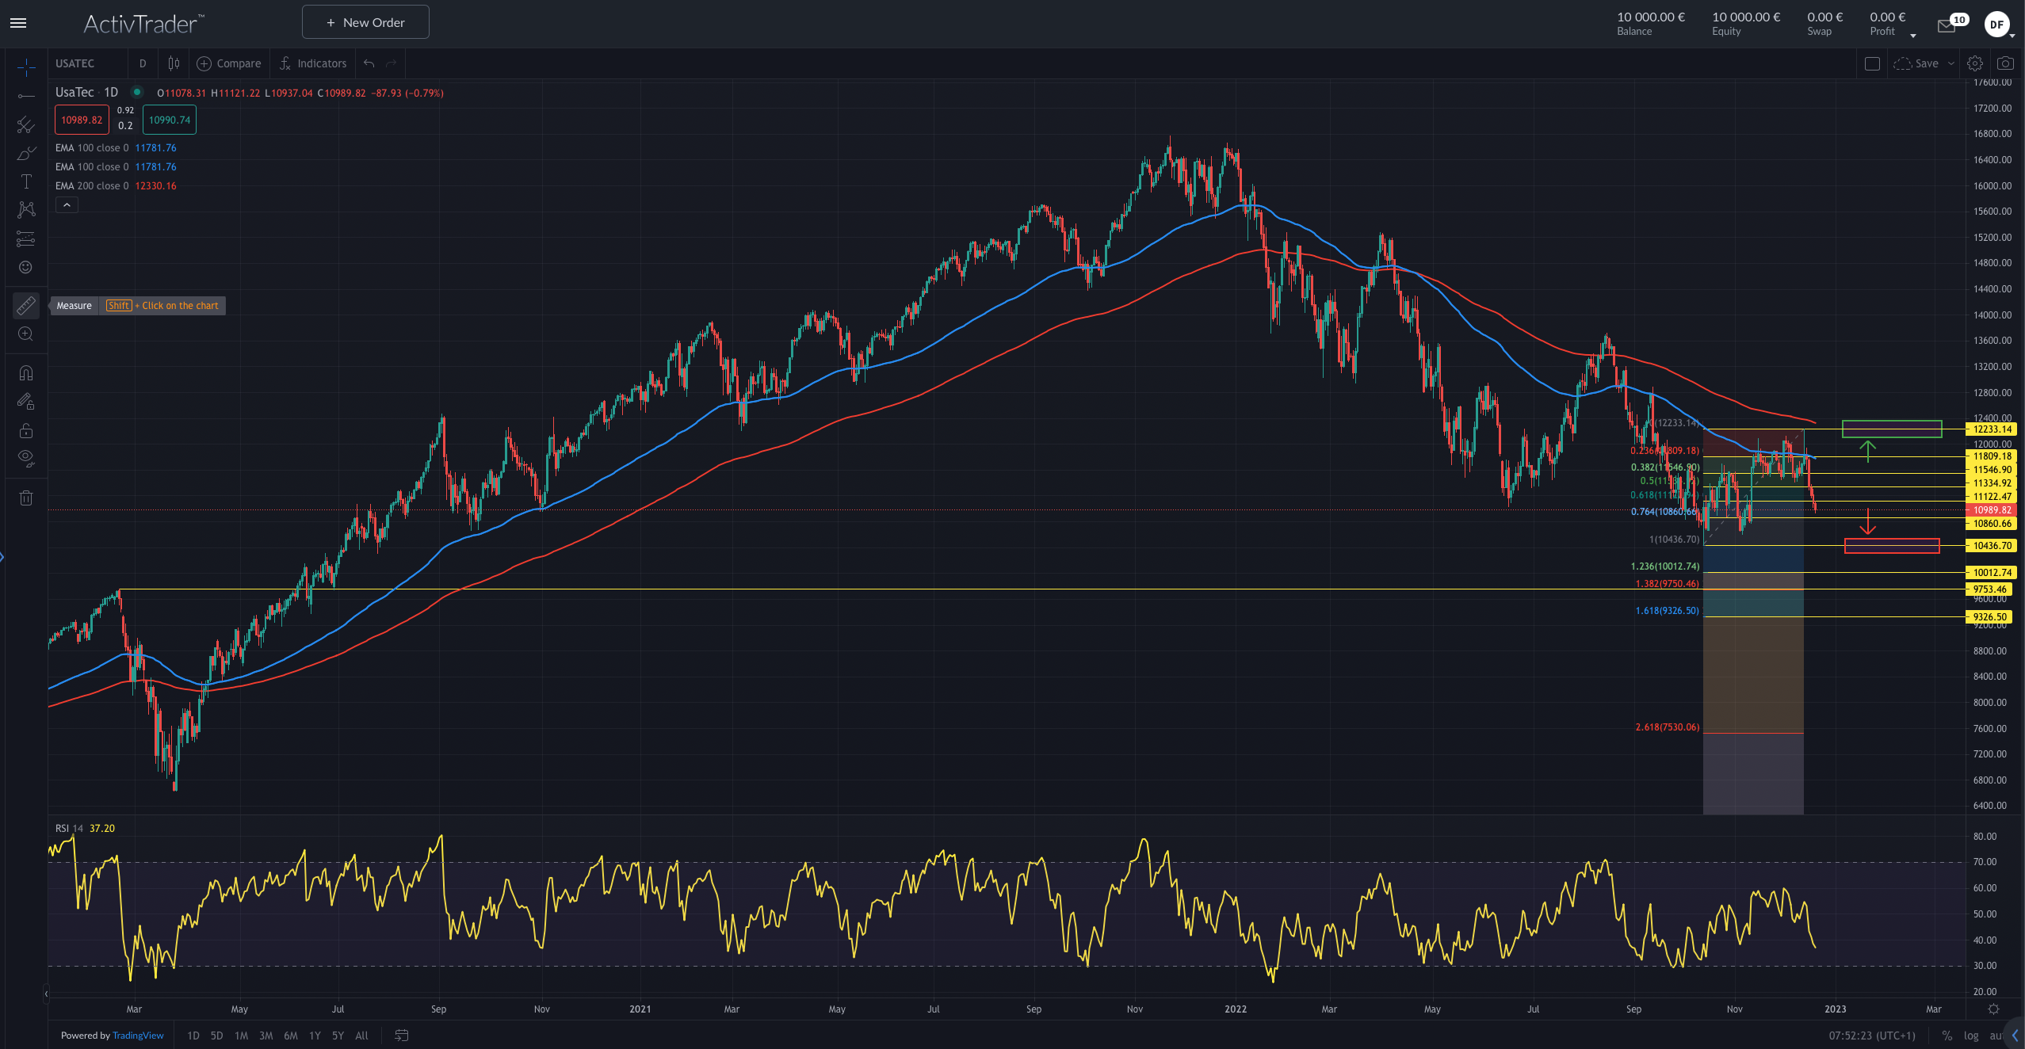Select the zoom-in magnifier tool
2025x1049 pixels.
point(26,334)
